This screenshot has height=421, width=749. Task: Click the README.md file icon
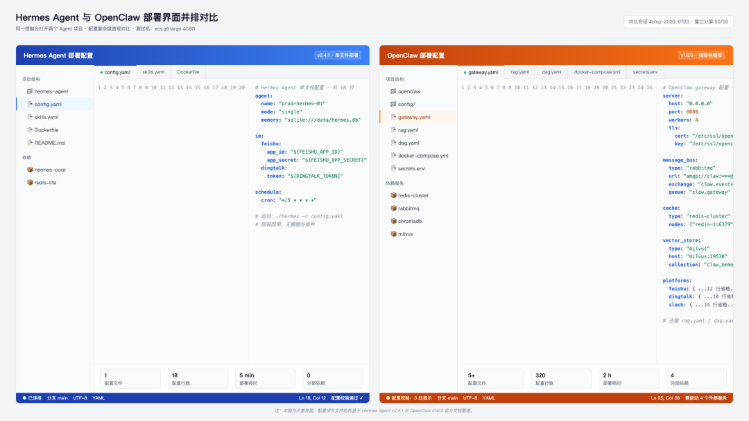coord(30,143)
